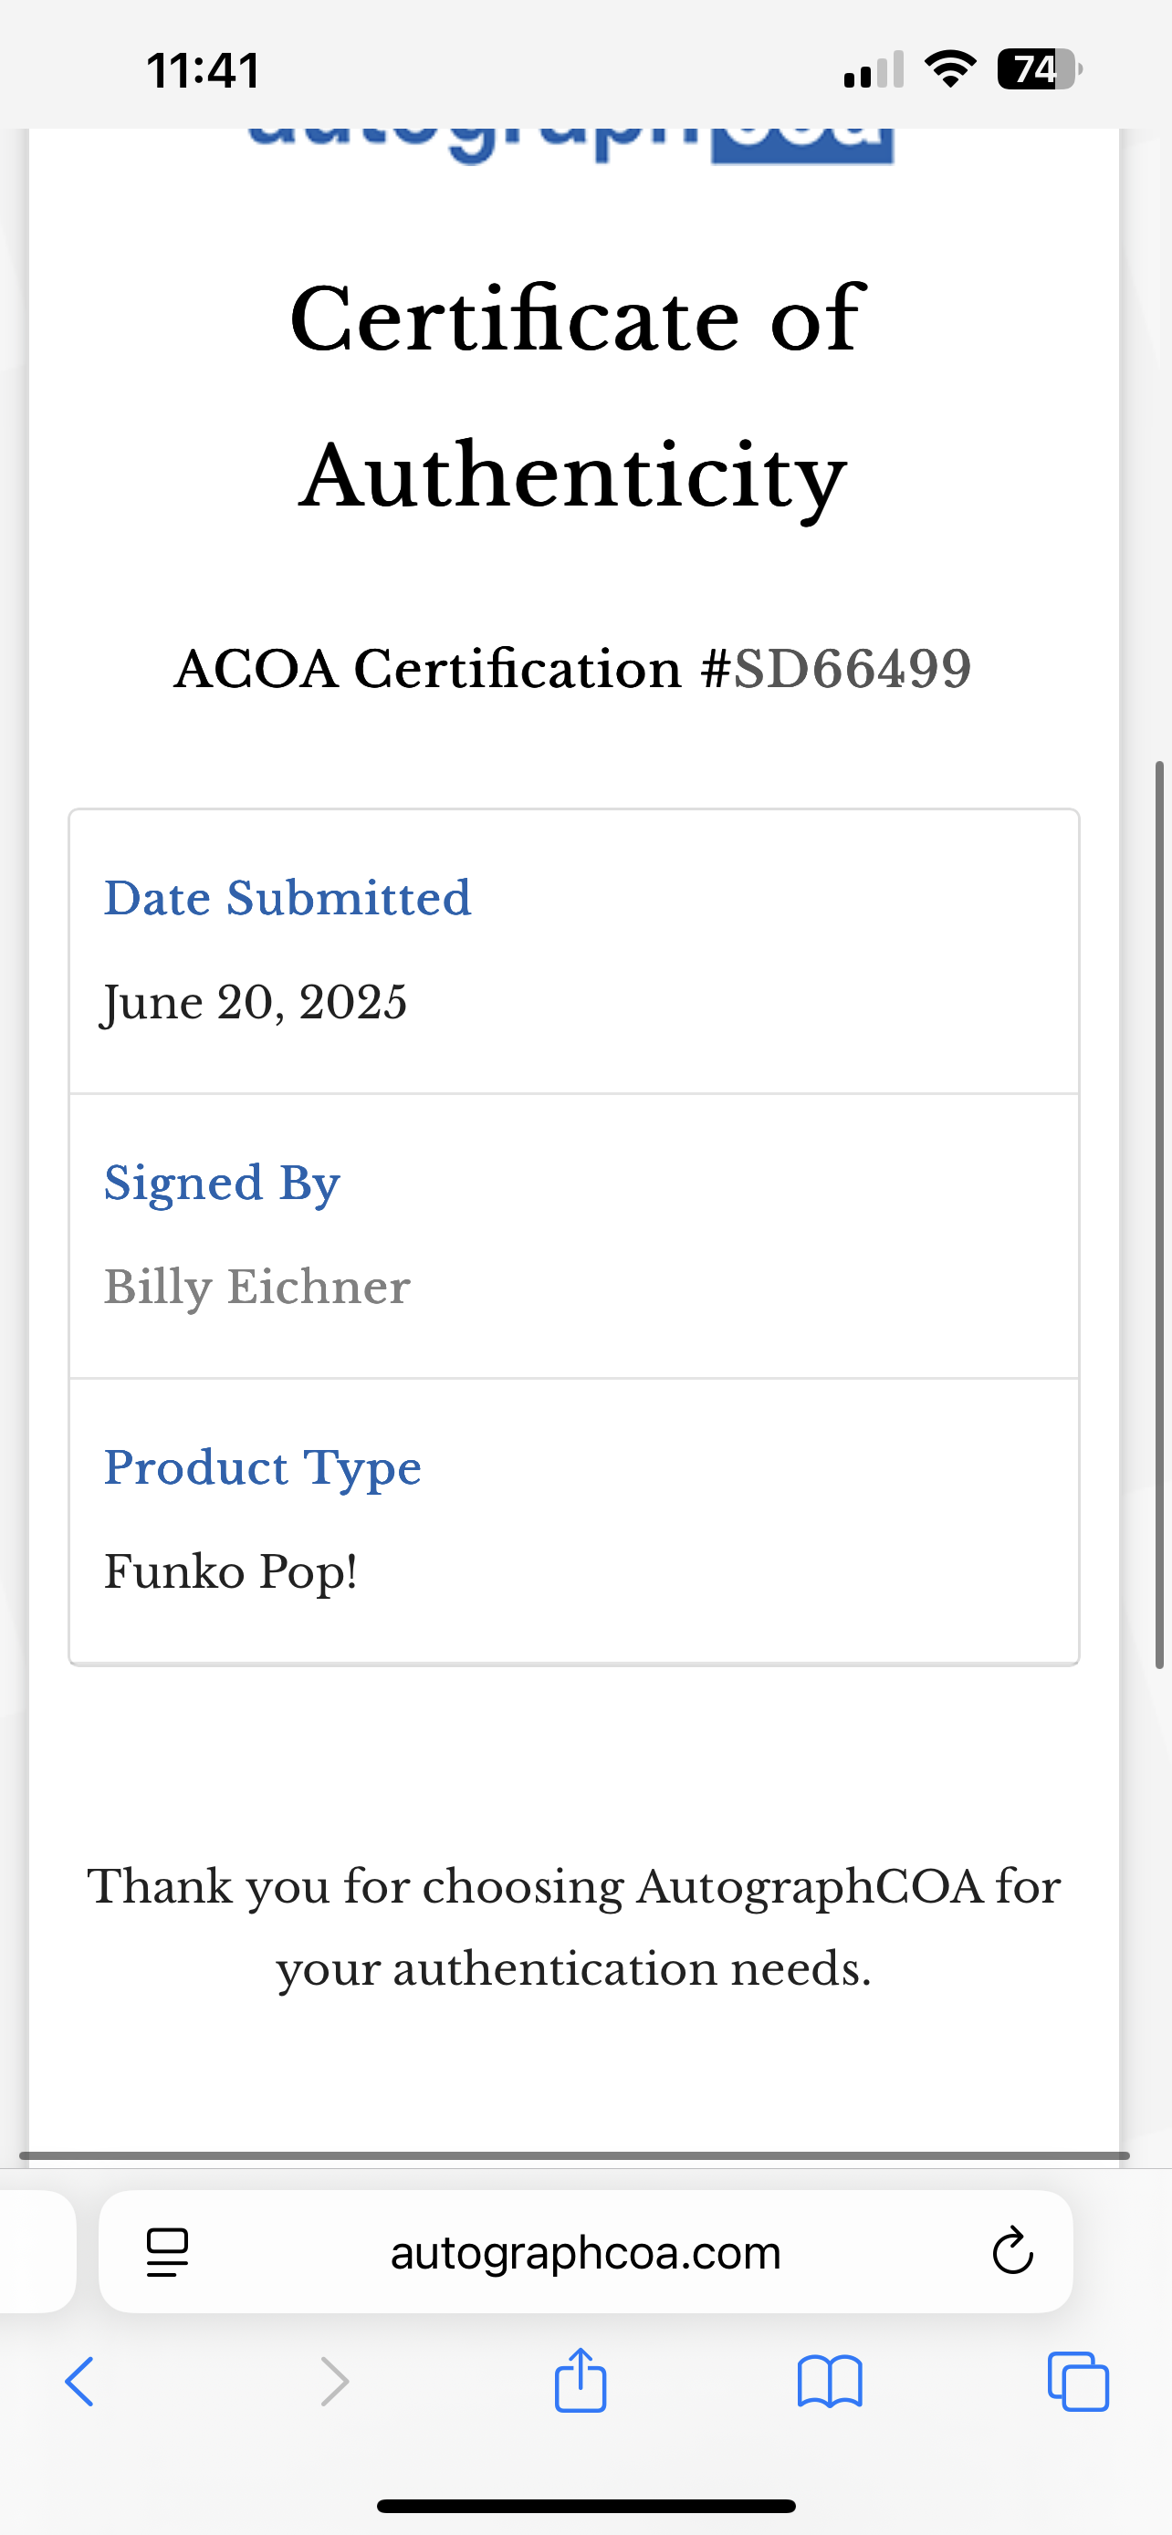Open the Bookmarks book icon

click(830, 2382)
